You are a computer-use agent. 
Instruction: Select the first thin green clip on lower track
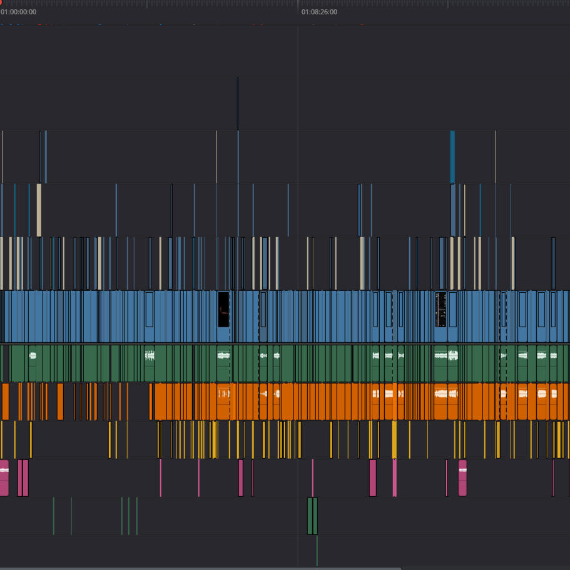click(x=54, y=516)
